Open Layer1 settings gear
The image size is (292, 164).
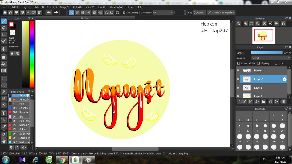[x=284, y=79]
